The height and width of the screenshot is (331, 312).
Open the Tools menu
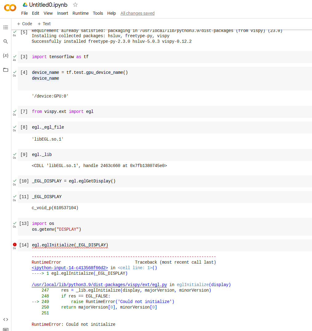click(98, 13)
